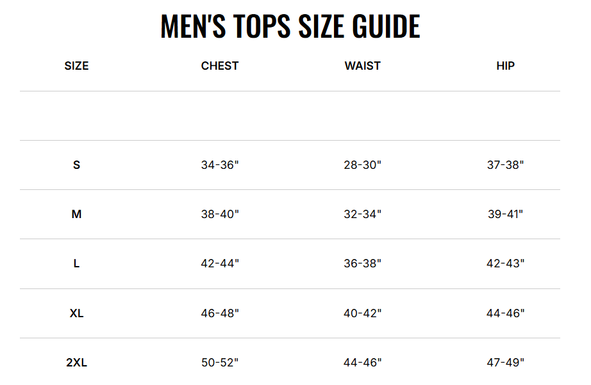Select the SIZE column header

click(76, 66)
